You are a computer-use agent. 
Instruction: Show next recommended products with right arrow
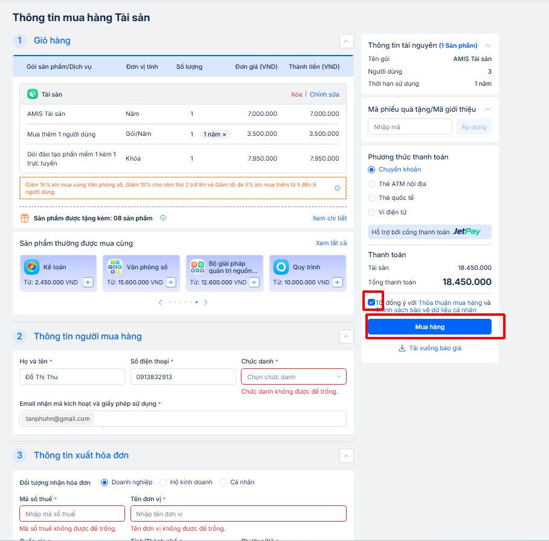[205, 302]
